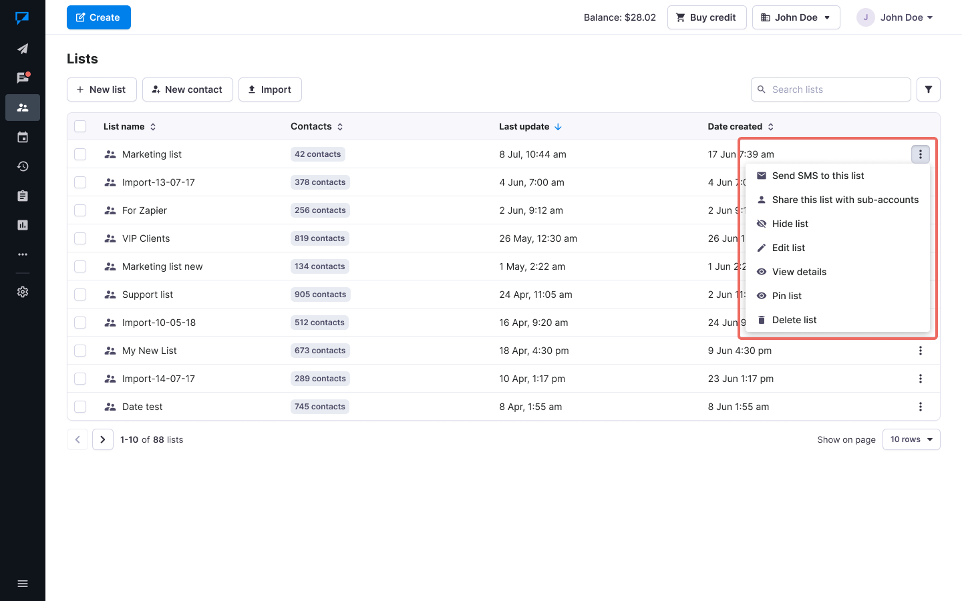Select the Support list row checkbox

click(x=80, y=294)
